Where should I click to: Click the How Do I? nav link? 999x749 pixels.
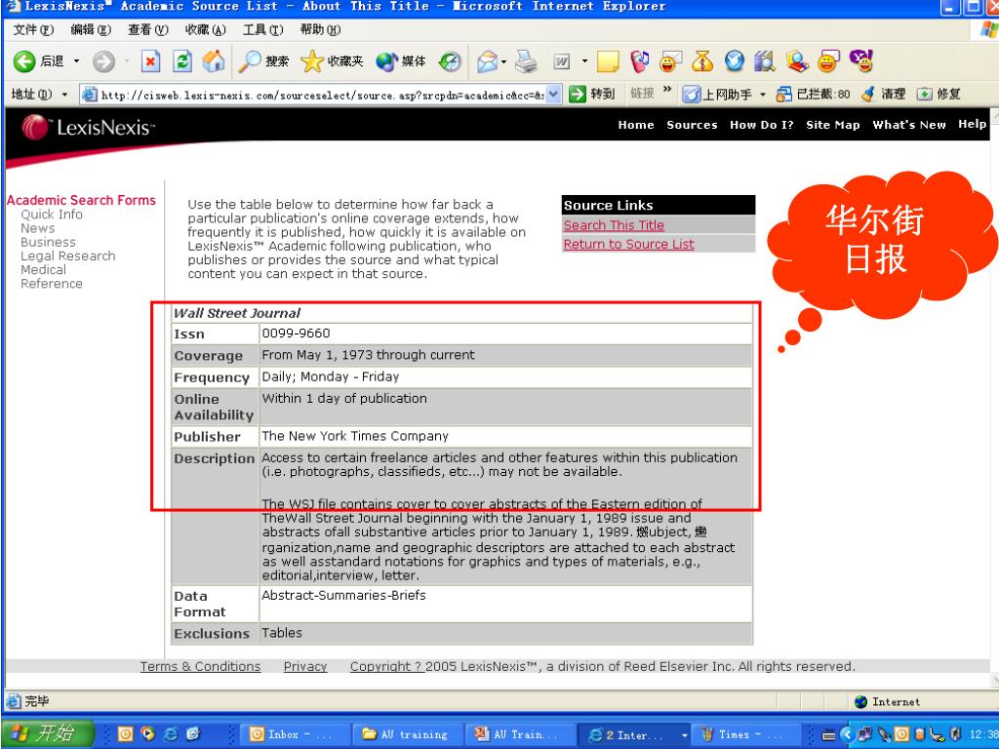(x=761, y=125)
